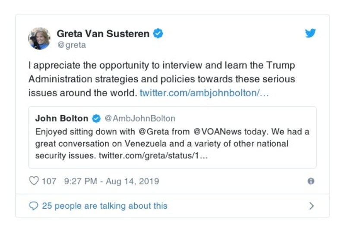Click Greta Van Susteren's verified badge
The width and height of the screenshot is (345, 232).
coord(158,34)
